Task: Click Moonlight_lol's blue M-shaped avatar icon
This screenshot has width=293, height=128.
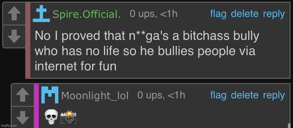Action: (x=50, y=95)
